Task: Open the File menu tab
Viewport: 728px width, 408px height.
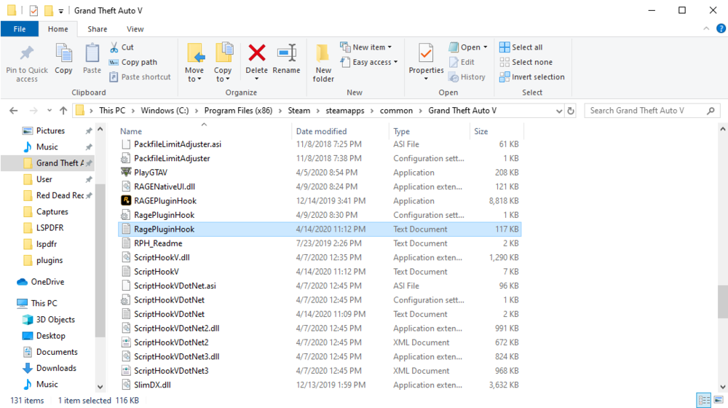Action: (20, 29)
